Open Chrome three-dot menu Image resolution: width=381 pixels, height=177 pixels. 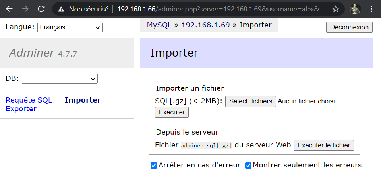(x=371, y=9)
